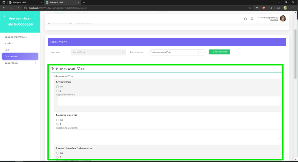
Task: Open the Form Name dropdown
Action: (x=177, y=52)
